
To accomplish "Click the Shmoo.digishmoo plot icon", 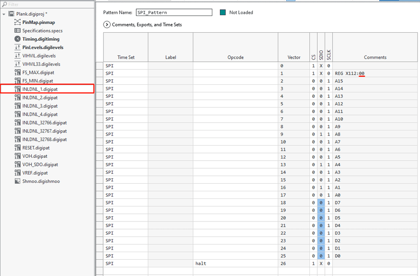I will 17,181.
